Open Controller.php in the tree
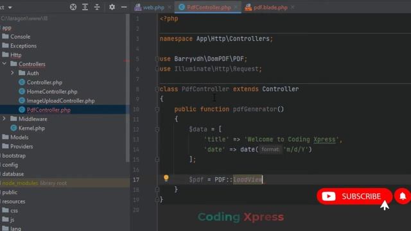The width and height of the screenshot is (411, 231). (40, 82)
